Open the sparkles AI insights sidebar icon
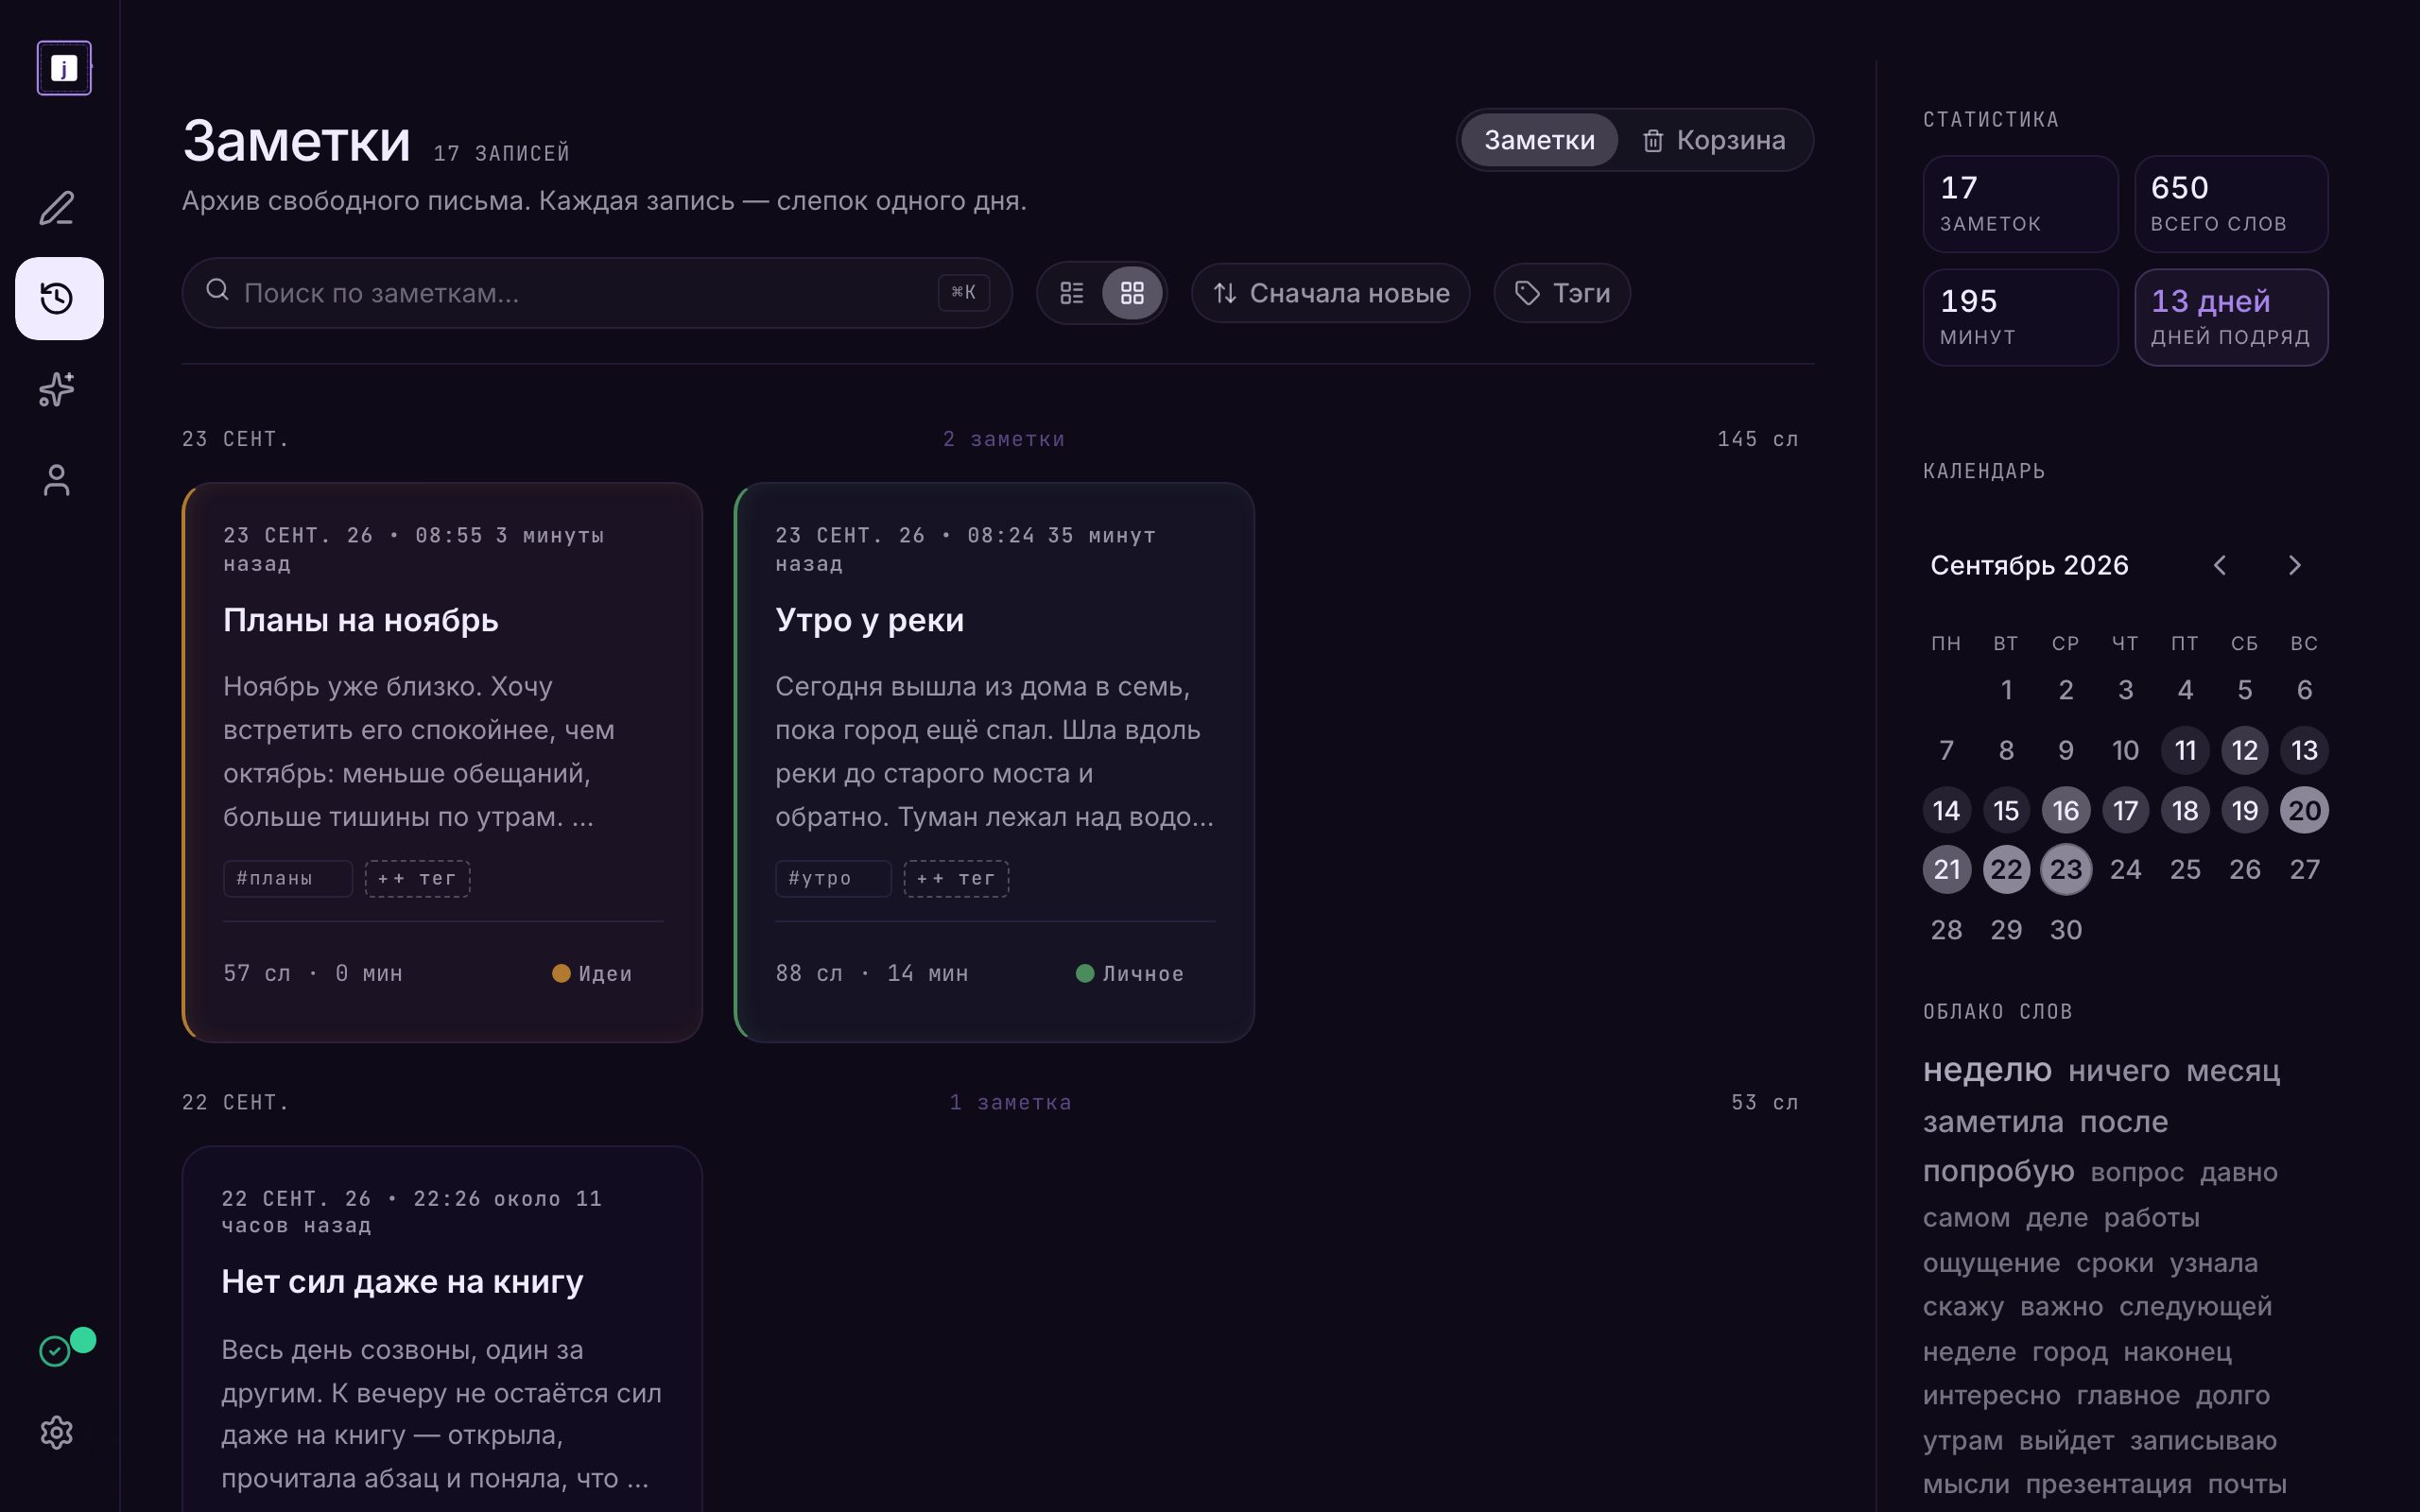Viewport: 2420px width, 1512px height. [x=57, y=389]
